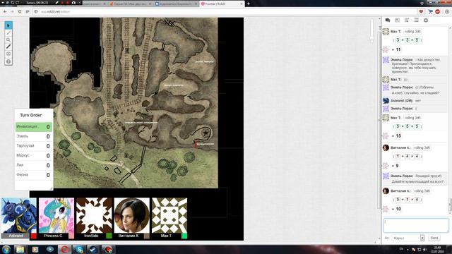This screenshot has height=254, width=452.
Task: Click the chat message input box
Action: click(x=416, y=225)
